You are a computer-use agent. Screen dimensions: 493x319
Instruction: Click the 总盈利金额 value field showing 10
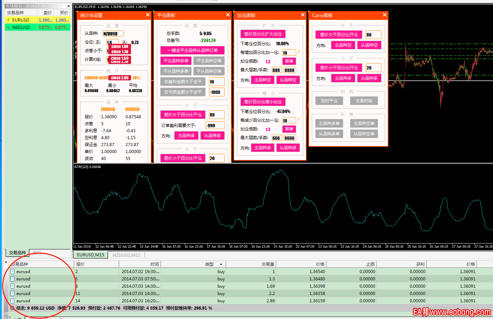click(x=217, y=82)
